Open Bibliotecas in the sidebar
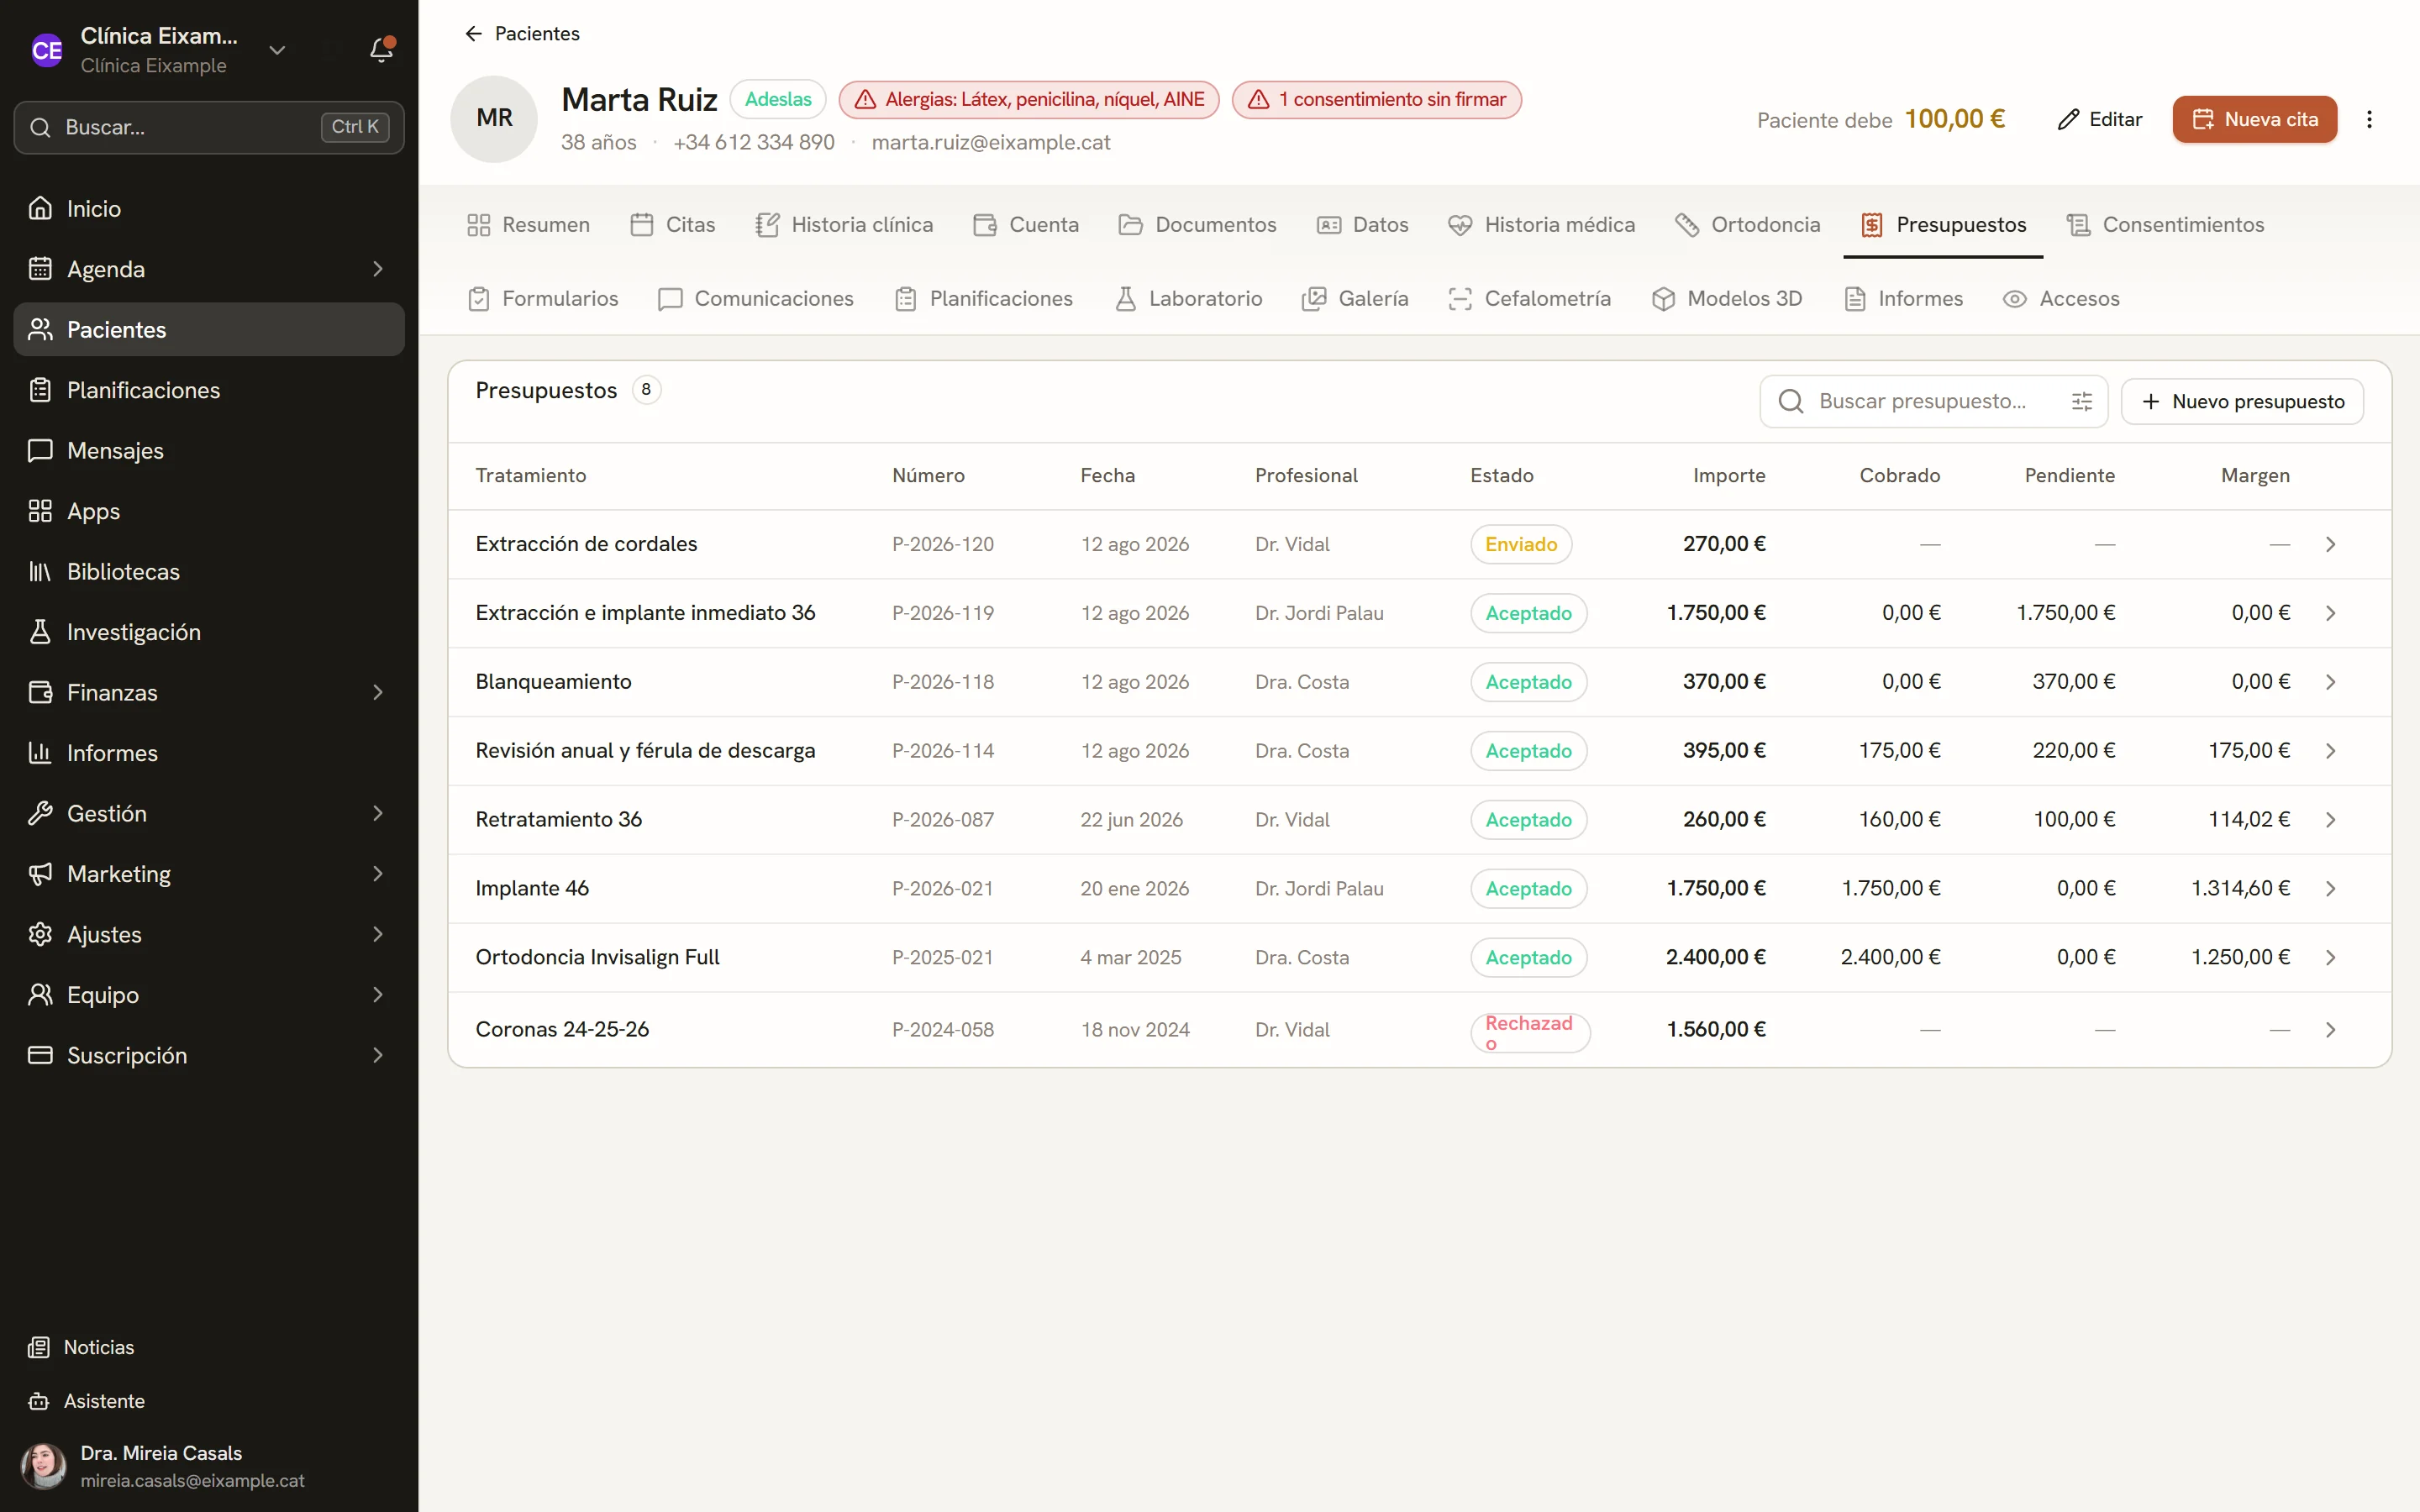The image size is (2420, 1512). click(x=209, y=571)
